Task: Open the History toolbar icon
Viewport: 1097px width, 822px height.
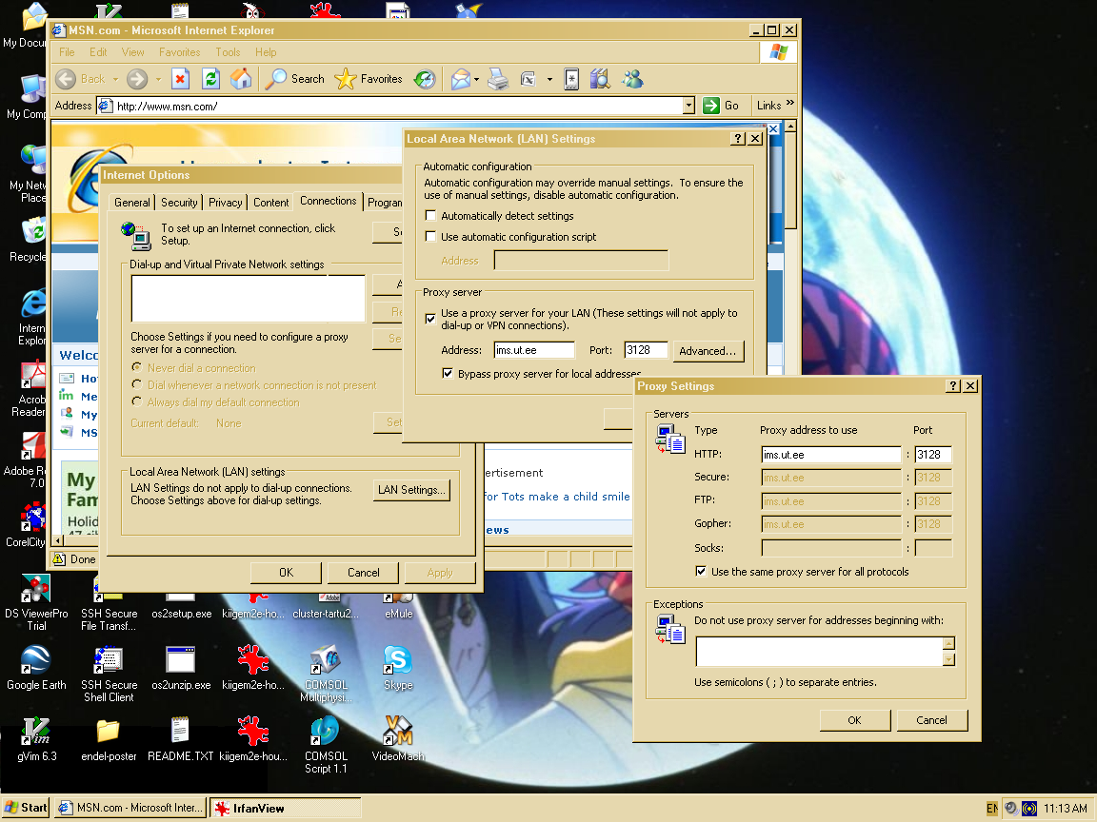Action: [425, 79]
